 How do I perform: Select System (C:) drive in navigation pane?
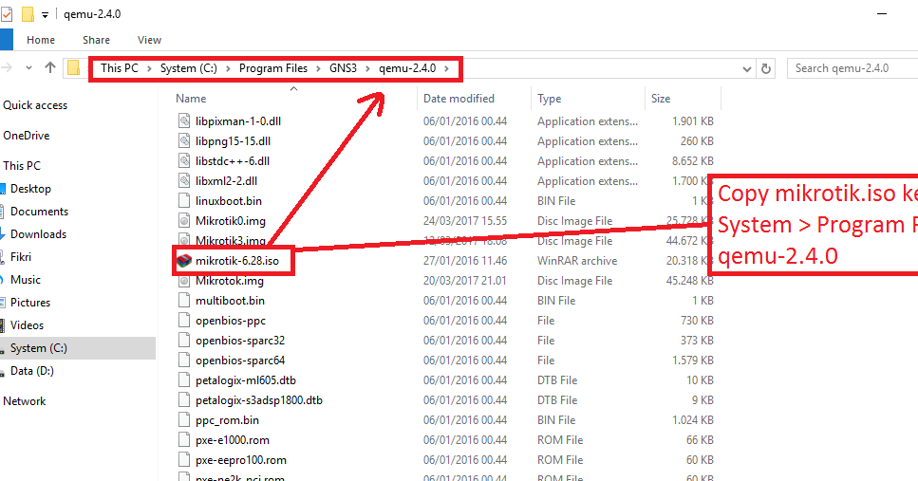coord(39,348)
